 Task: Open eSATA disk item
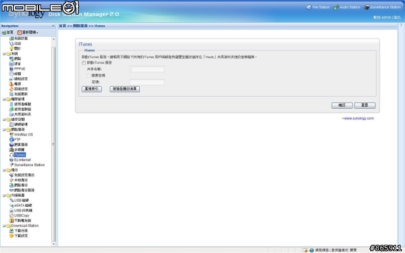pos(21,205)
